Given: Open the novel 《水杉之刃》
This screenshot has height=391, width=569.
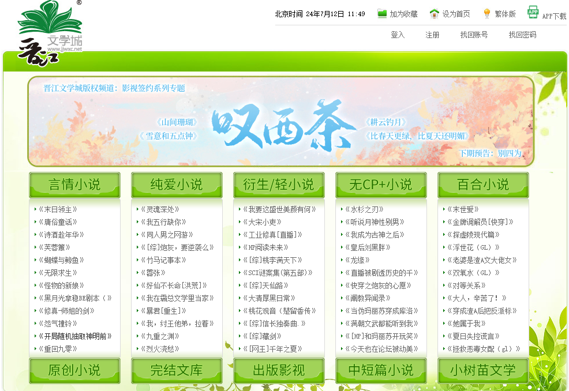Looking at the screenshot, I should [x=364, y=209].
